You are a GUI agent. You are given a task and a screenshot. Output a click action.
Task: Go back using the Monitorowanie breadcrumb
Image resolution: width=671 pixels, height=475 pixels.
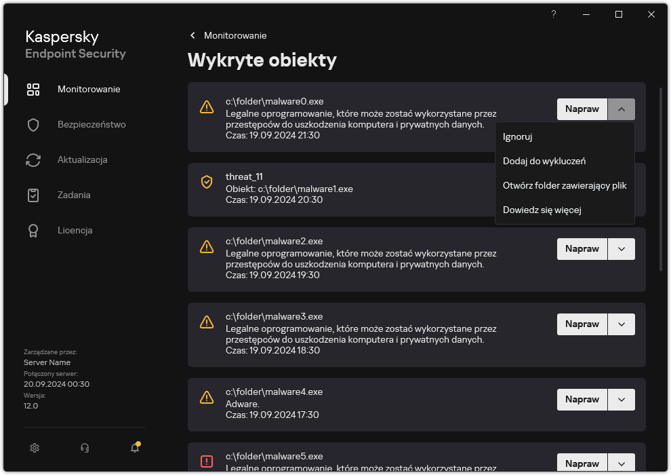point(229,35)
